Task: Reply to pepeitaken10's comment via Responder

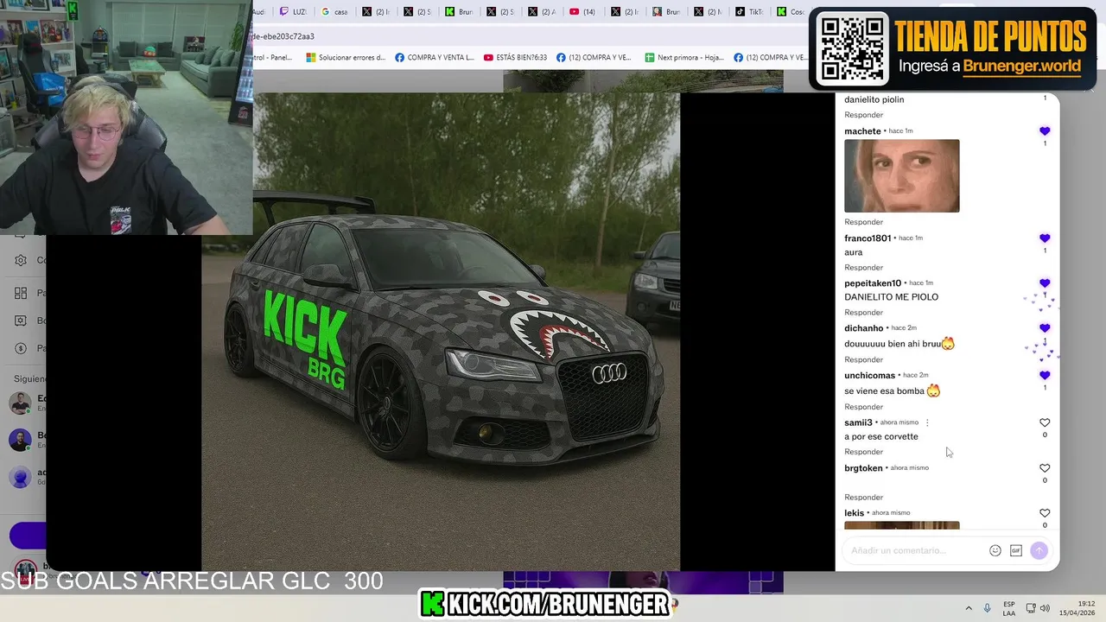Action: (x=864, y=313)
